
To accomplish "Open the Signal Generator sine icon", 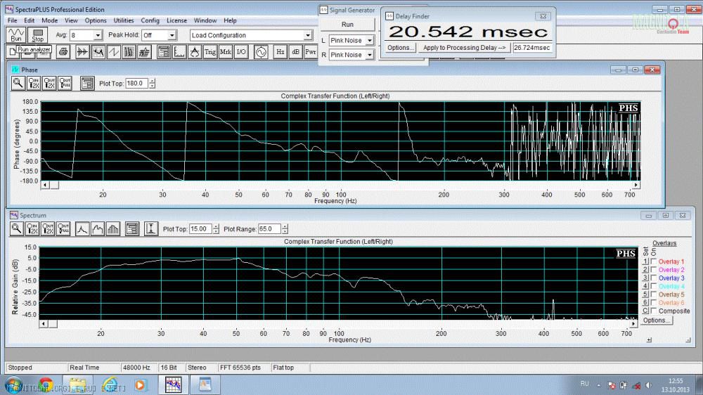I will [261, 52].
